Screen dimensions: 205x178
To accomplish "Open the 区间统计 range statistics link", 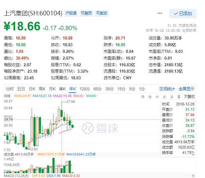I will pyautogui.click(x=167, y=89).
